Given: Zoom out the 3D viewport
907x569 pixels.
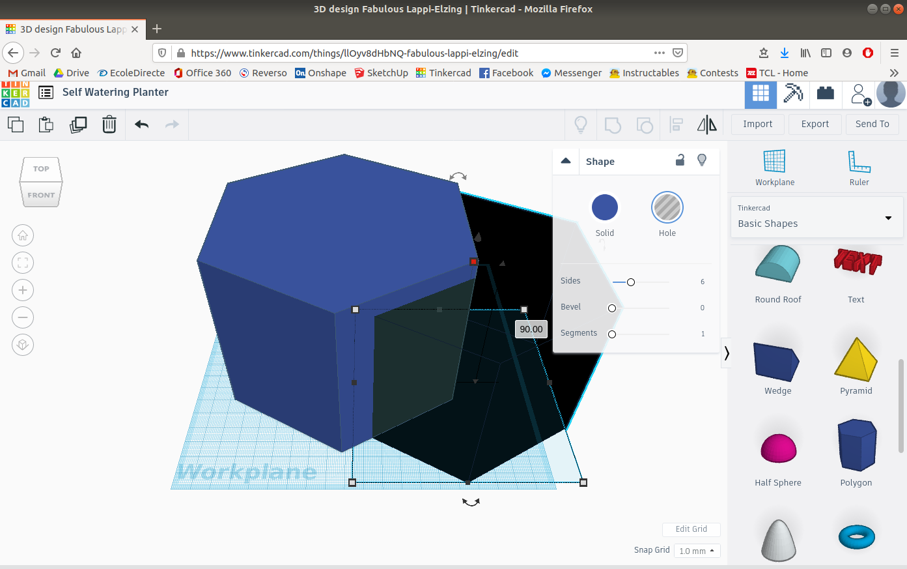Looking at the screenshot, I should [23, 317].
